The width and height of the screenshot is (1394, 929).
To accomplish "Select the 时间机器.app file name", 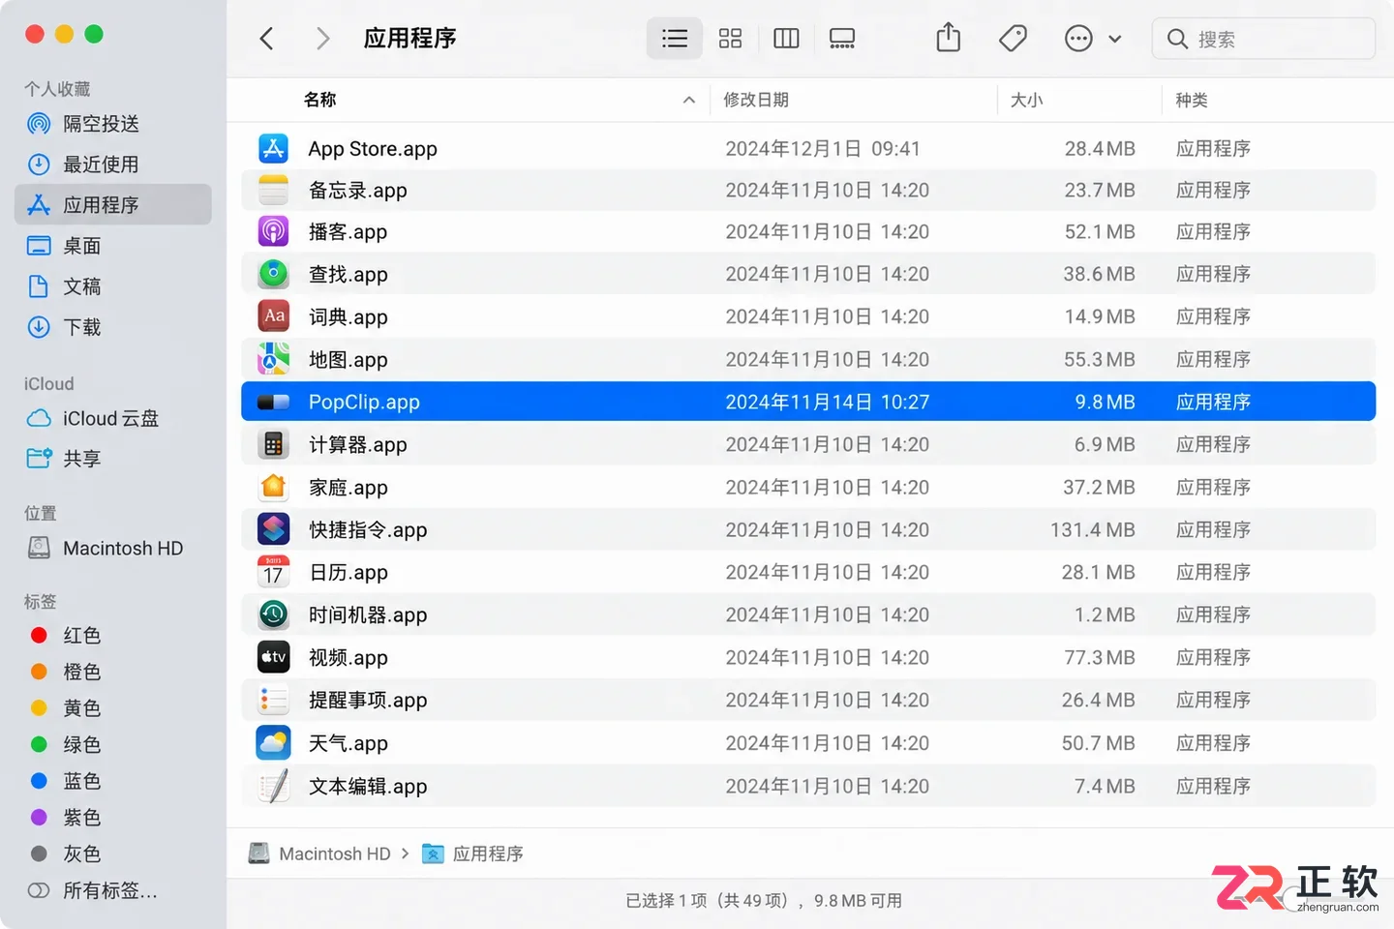I will pyautogui.click(x=368, y=615).
